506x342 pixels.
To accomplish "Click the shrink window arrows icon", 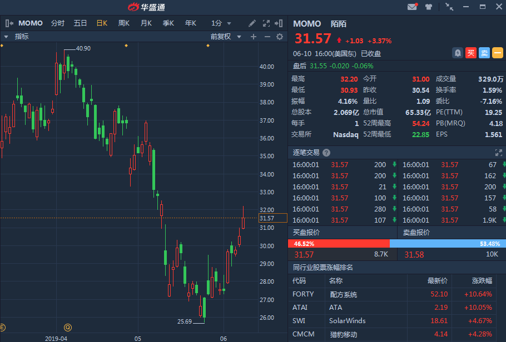I will click(449, 7).
